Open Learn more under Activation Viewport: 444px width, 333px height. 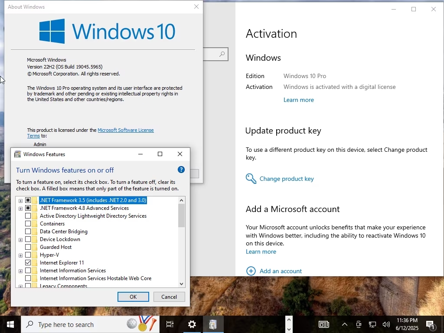pyautogui.click(x=298, y=100)
